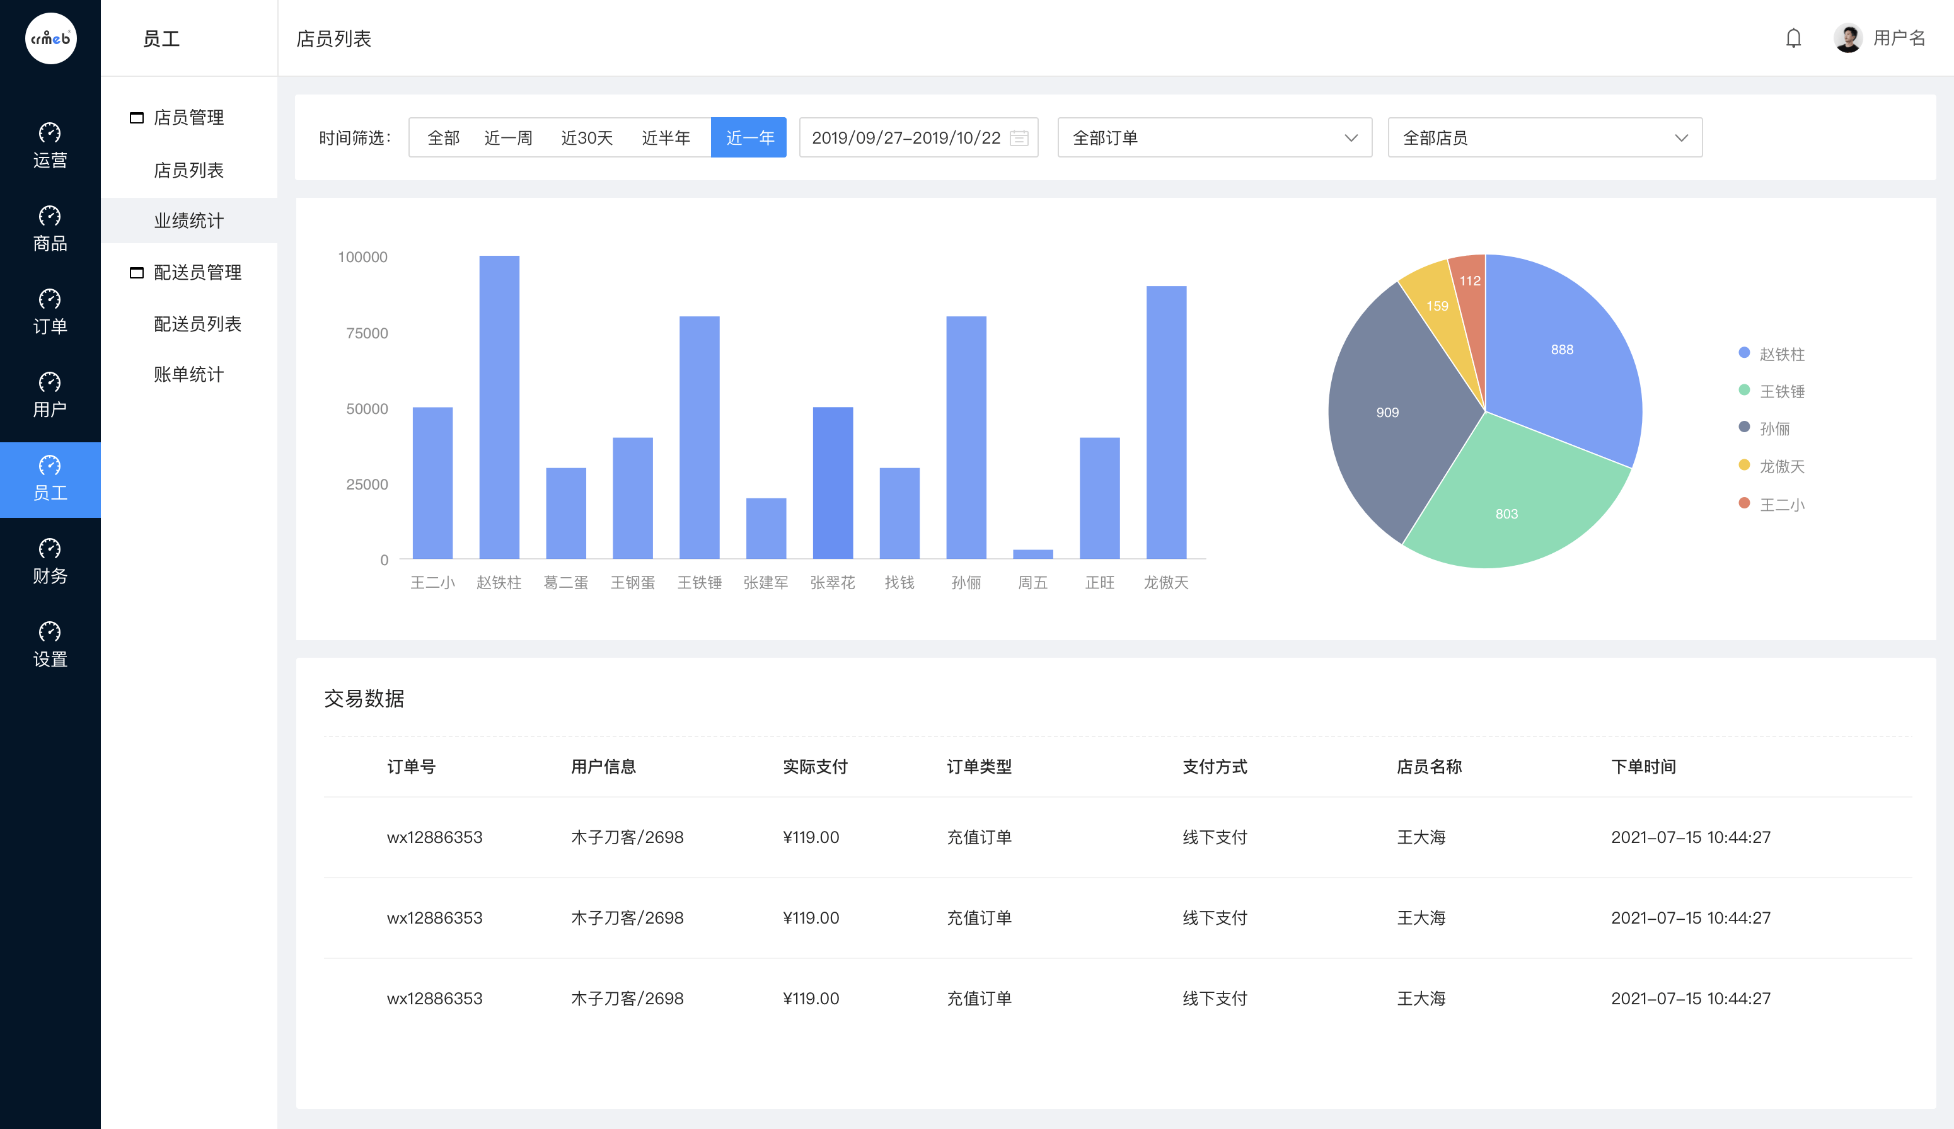This screenshot has height=1129, width=1954.
Task: Select the 财务 sidebar icon
Action: (x=50, y=561)
